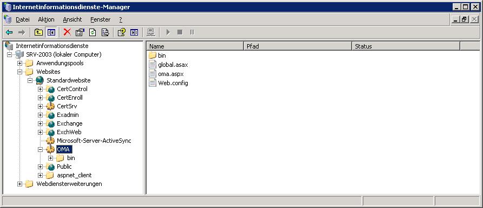Screen dimensions: 483x208
Task: Sort by the Status column header
Action: pos(406,46)
